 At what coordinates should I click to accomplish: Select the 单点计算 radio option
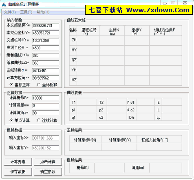[x=20, y=120]
